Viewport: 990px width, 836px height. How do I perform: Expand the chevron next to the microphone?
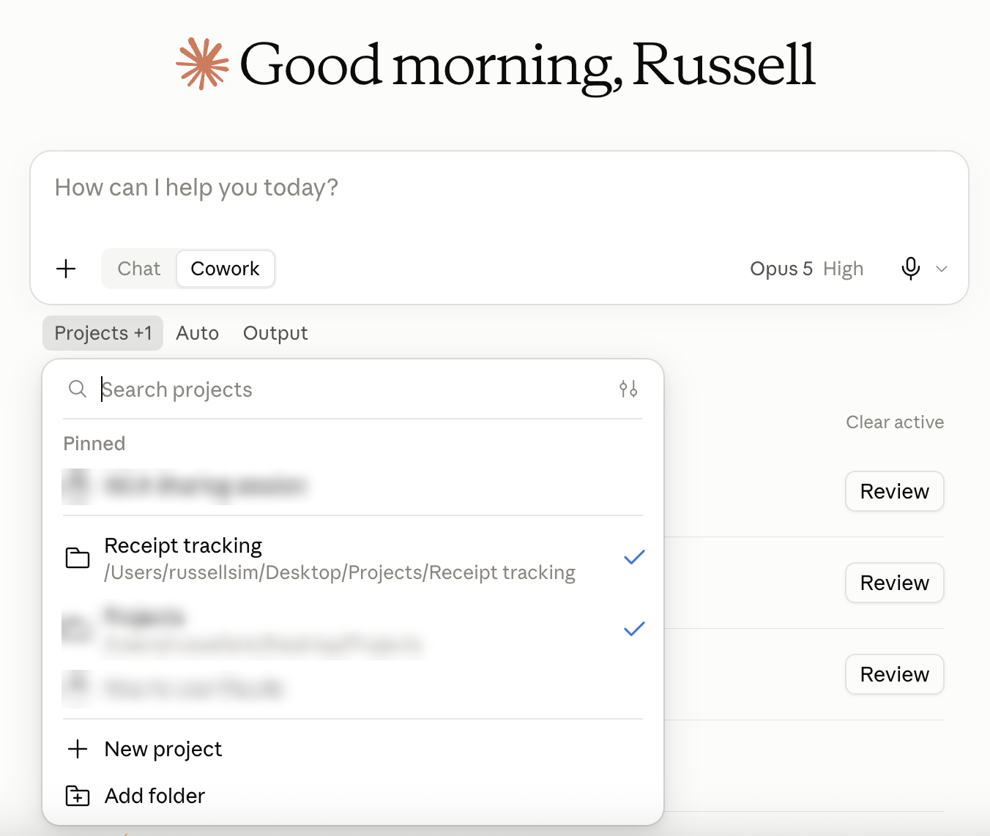pos(942,269)
